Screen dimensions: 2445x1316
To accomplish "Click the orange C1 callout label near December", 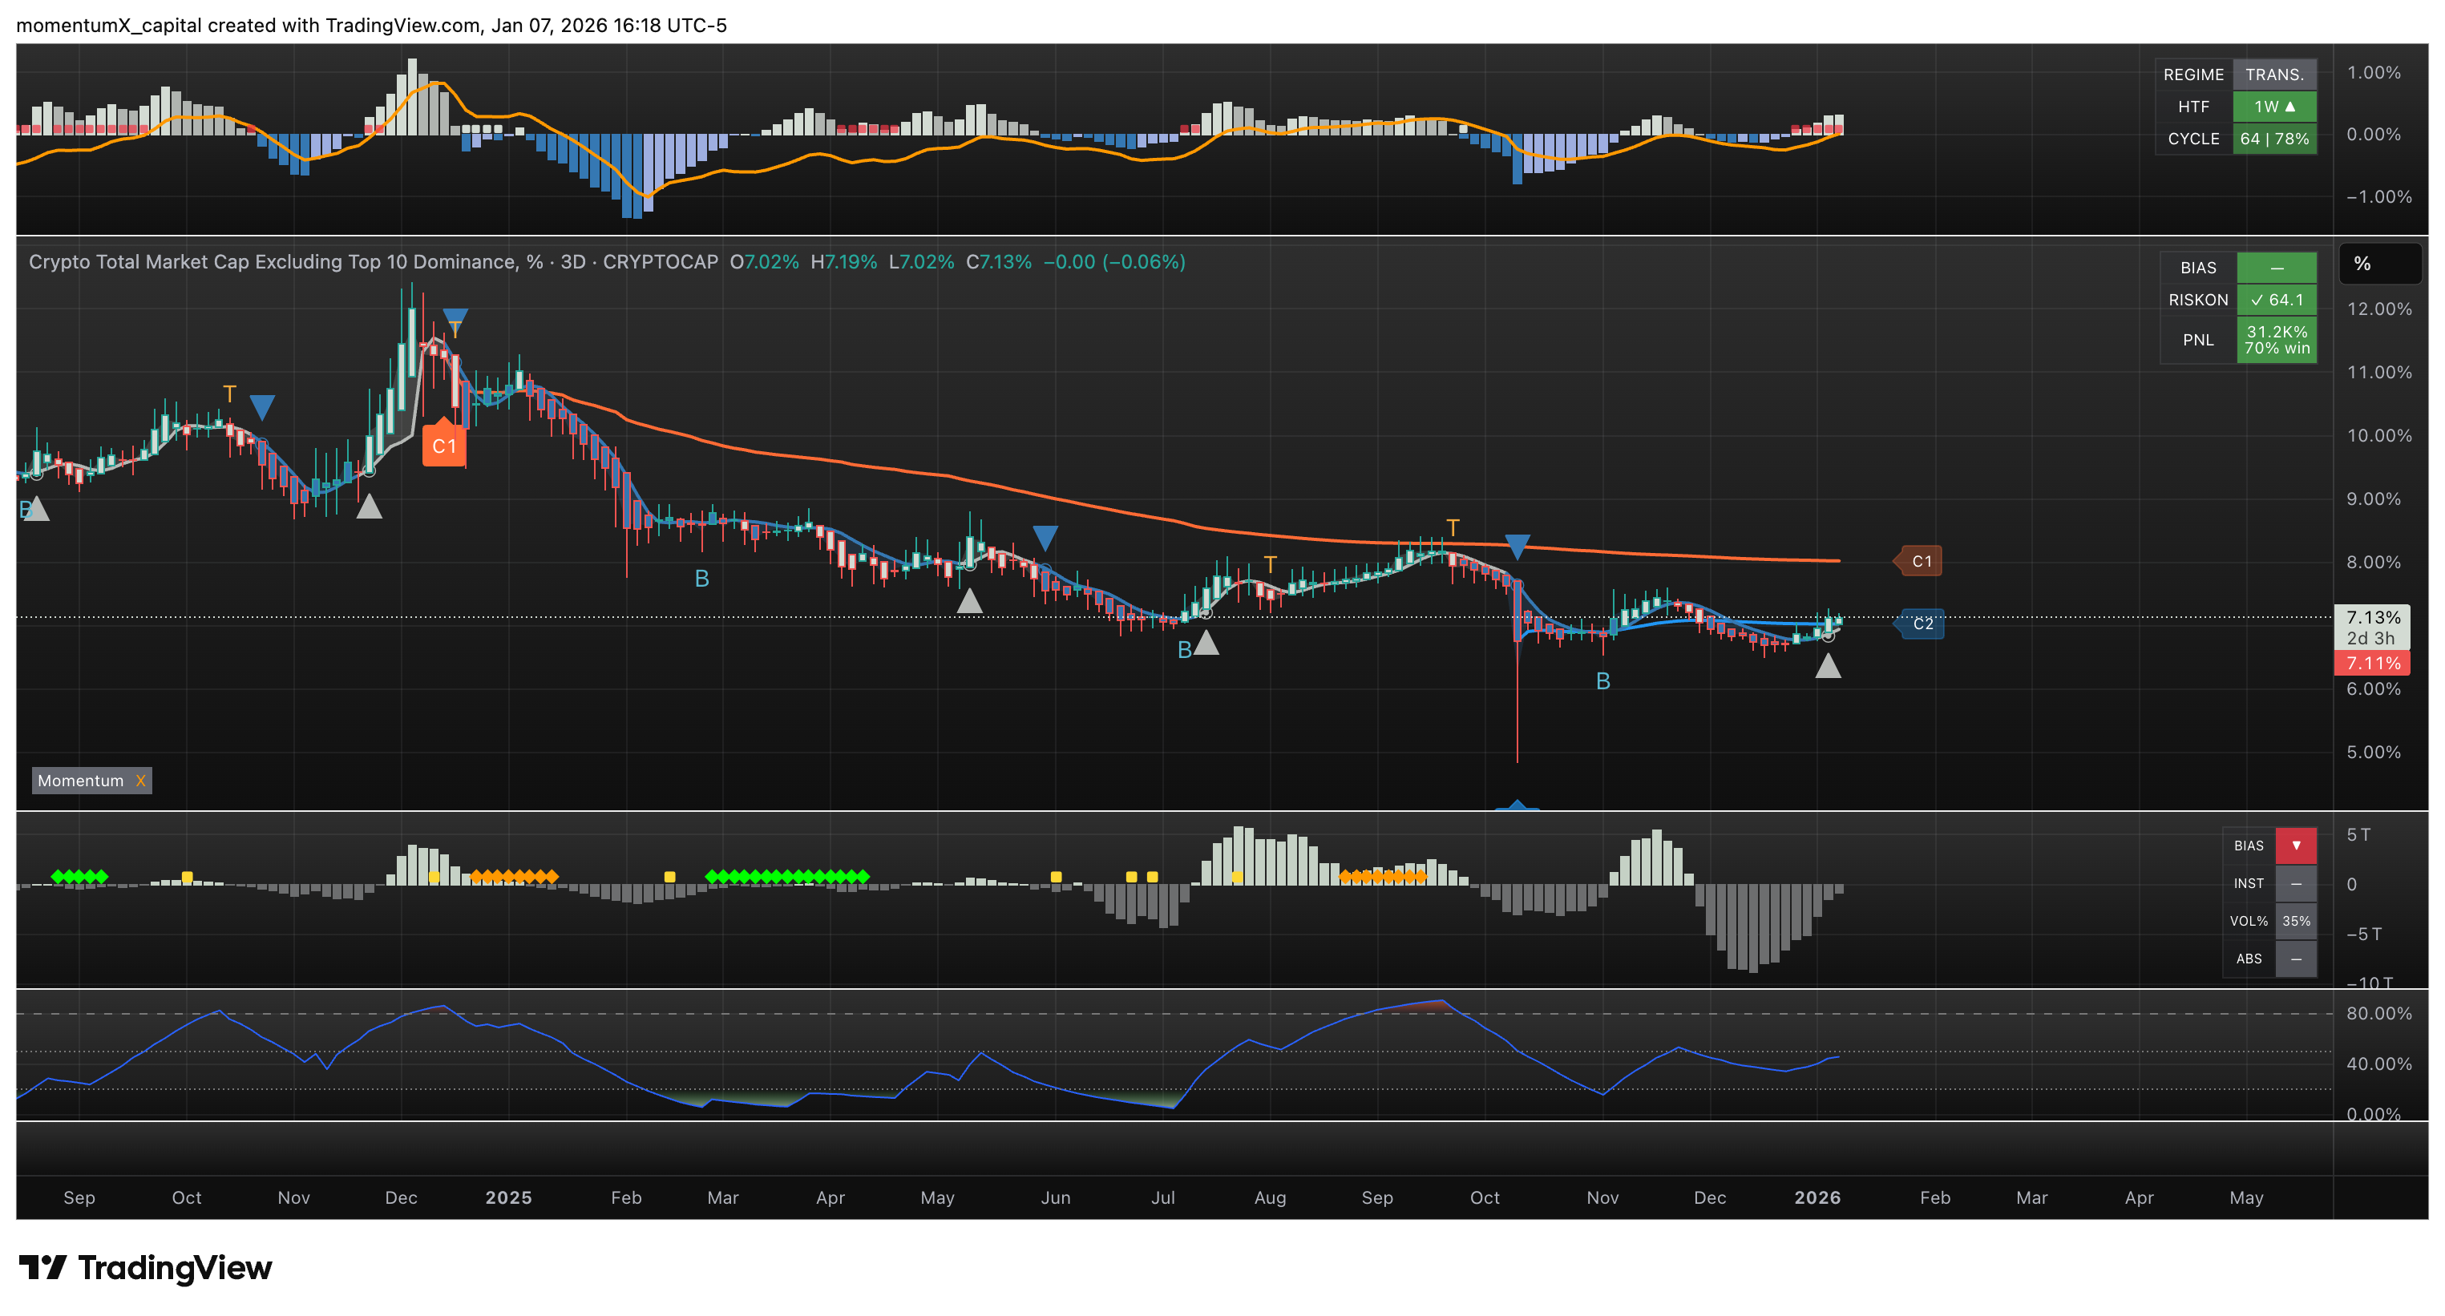I will pyautogui.click(x=443, y=446).
